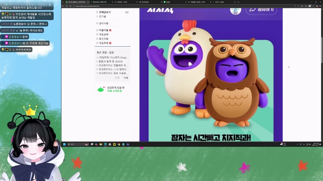Click the board icon beside 전체글보기
The height and width of the screenshot is (181, 323).
(97, 12)
